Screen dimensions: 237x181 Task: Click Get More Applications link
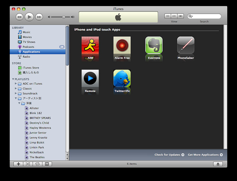[205, 155]
